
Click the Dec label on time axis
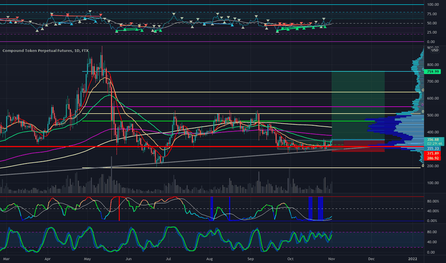pyautogui.click(x=371, y=259)
